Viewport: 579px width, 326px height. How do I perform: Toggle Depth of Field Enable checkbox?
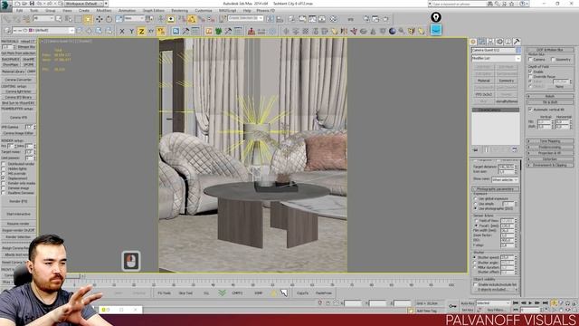[531, 72]
